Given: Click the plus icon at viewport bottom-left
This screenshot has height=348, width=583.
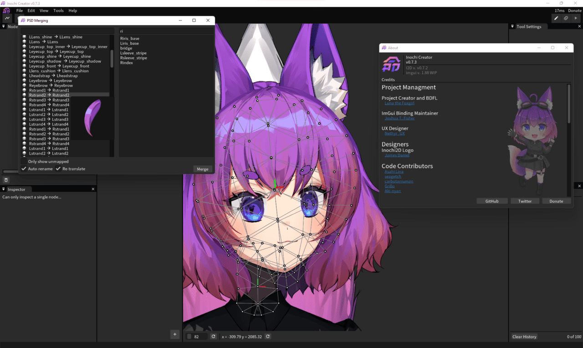Looking at the screenshot, I should [x=174, y=334].
